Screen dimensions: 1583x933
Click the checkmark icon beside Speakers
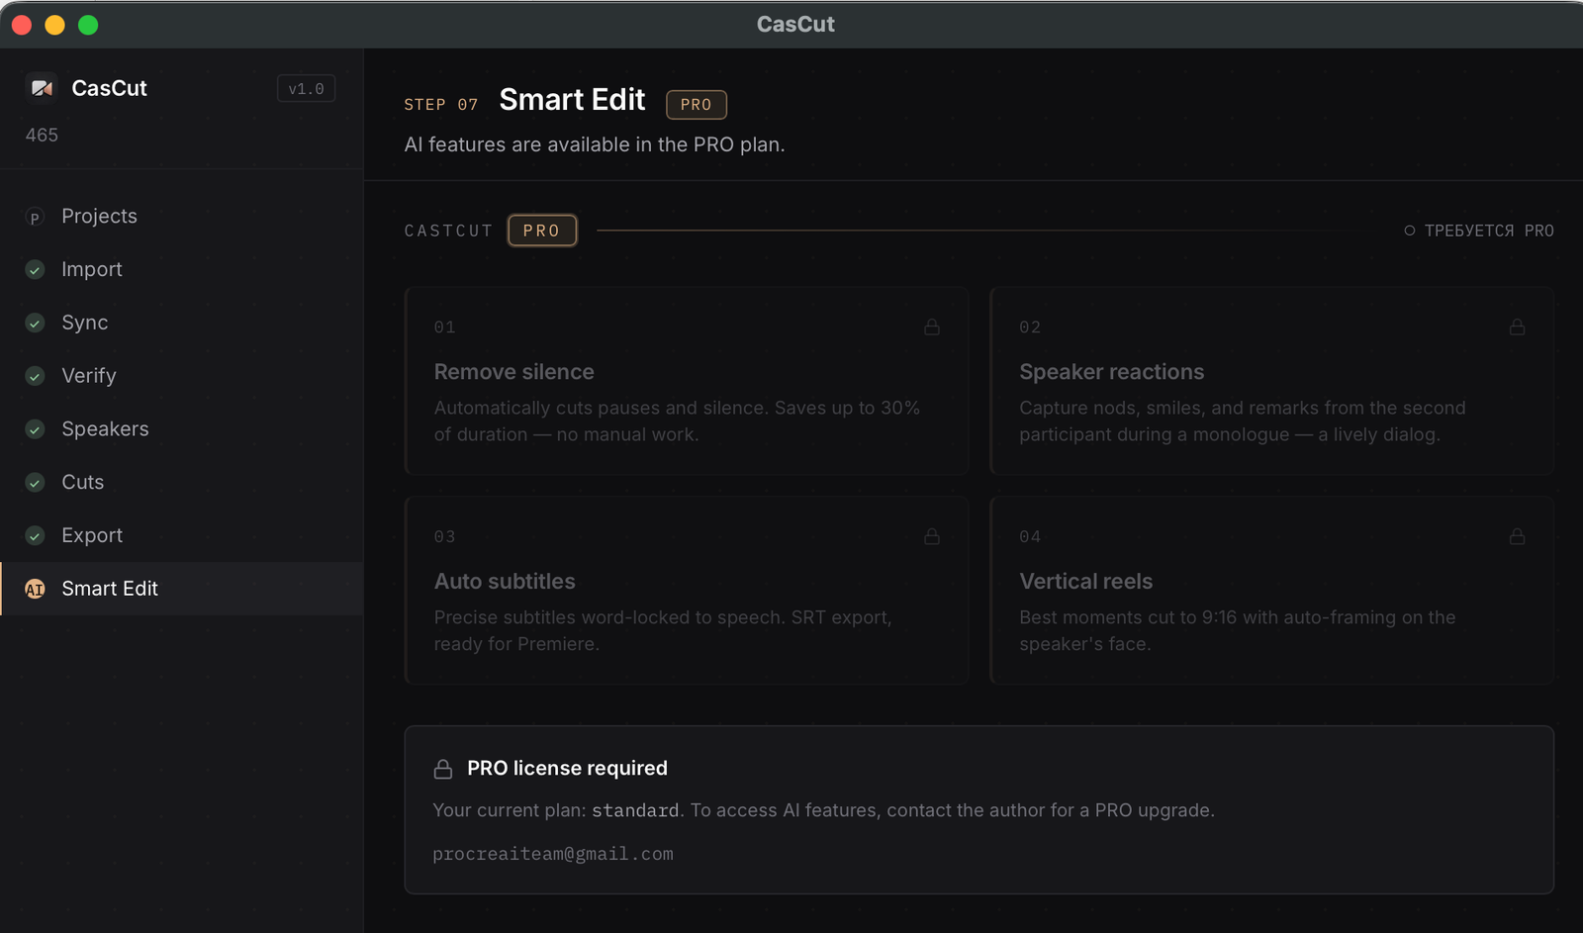(35, 429)
